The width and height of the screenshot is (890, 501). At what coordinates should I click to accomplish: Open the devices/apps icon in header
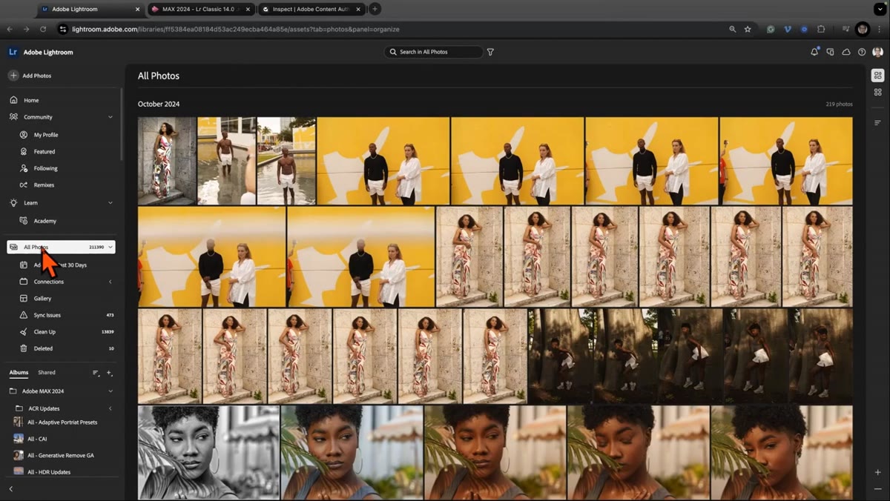[830, 52]
